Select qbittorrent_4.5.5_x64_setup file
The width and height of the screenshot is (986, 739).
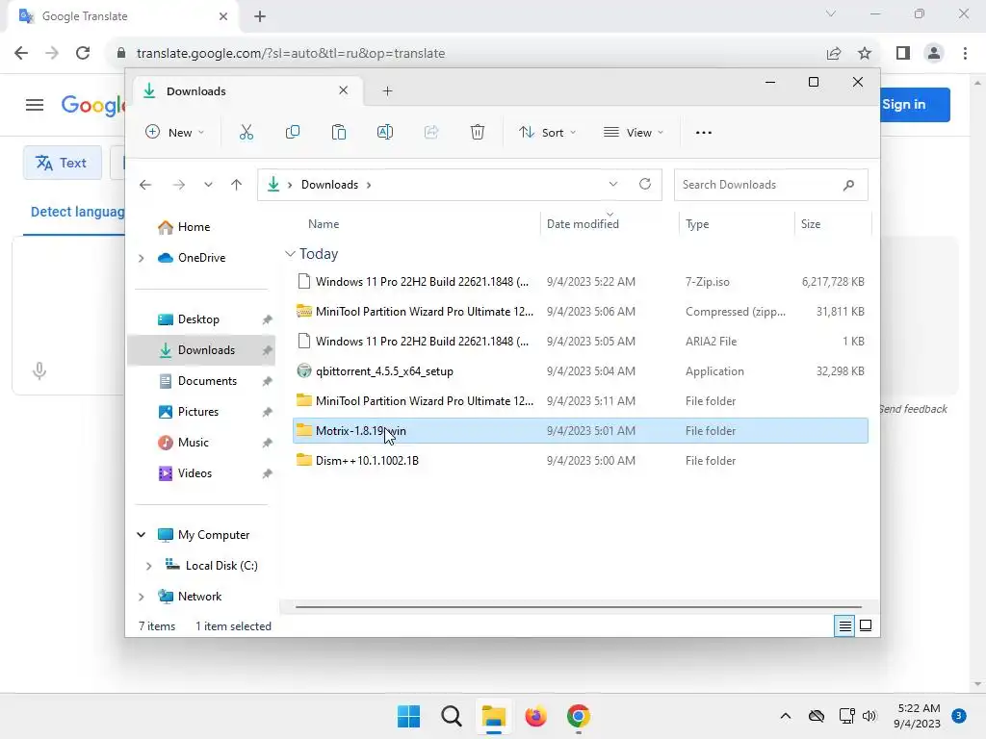581,371
